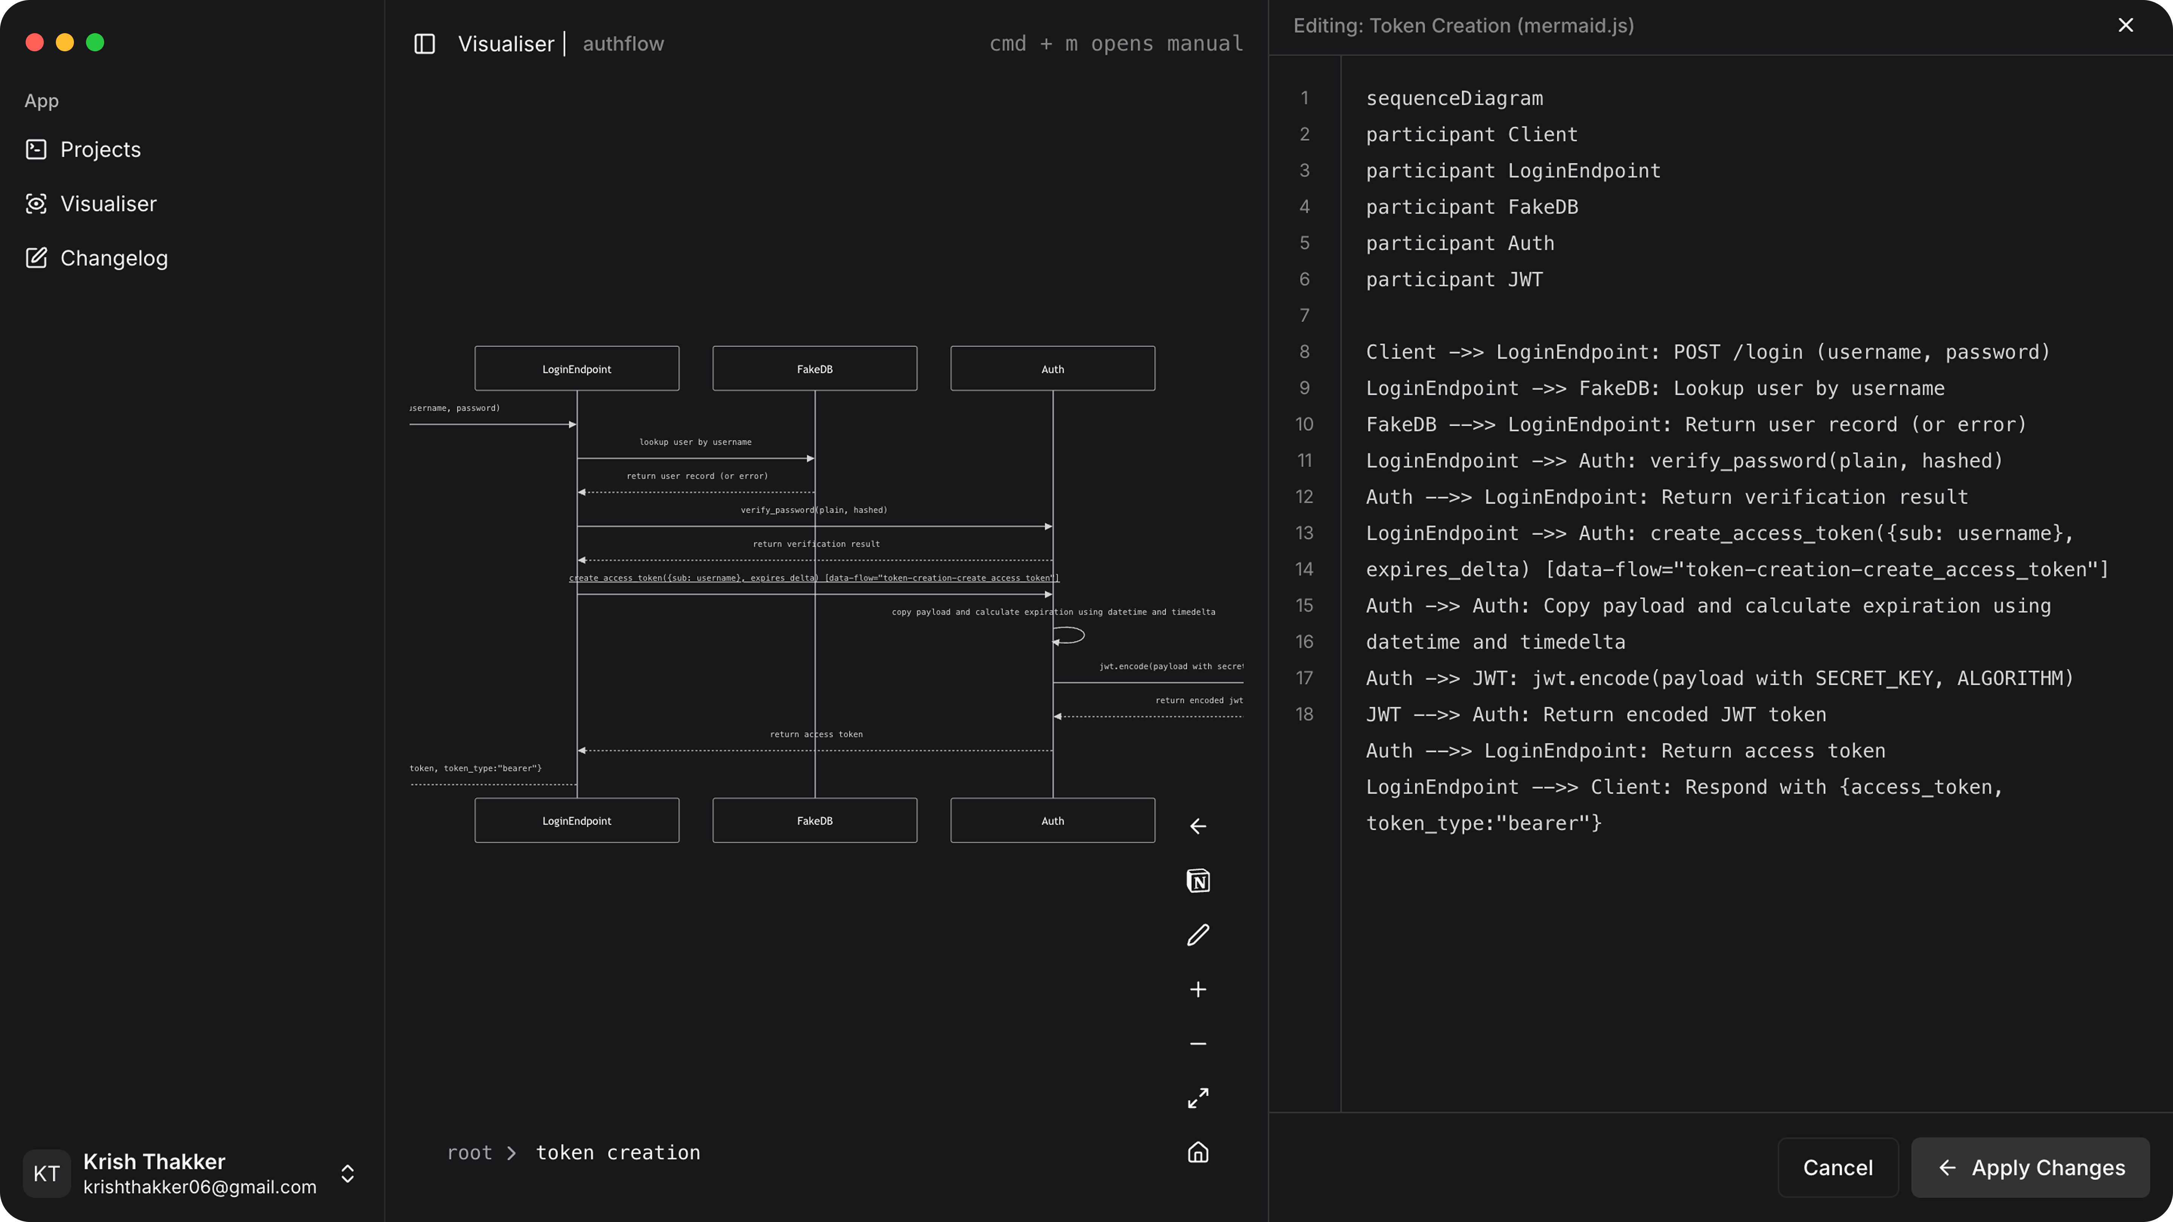Click the verify_password code line
Screen dimensions: 2173x1222
1684,461
